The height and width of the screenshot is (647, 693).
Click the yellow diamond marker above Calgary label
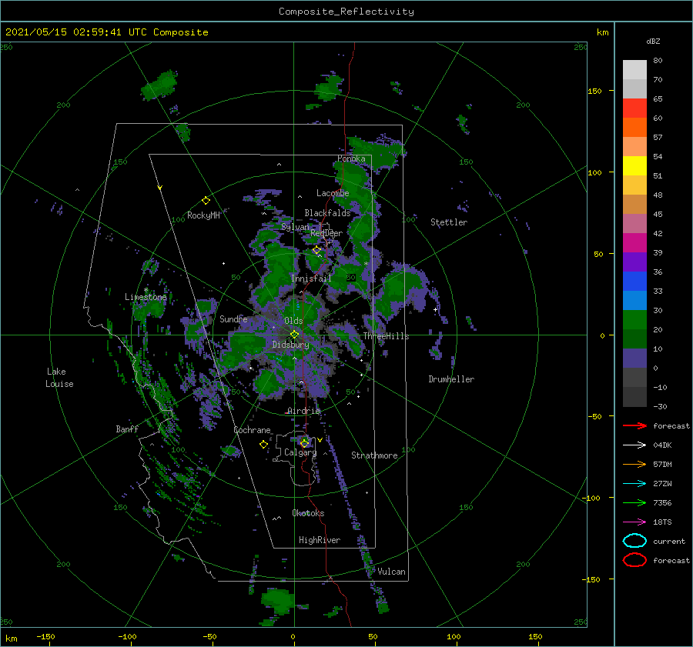tap(304, 442)
